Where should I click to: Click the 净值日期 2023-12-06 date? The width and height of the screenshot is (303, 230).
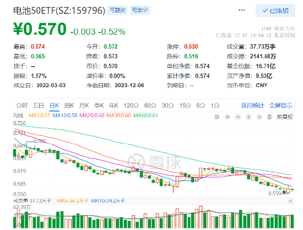(x=129, y=85)
